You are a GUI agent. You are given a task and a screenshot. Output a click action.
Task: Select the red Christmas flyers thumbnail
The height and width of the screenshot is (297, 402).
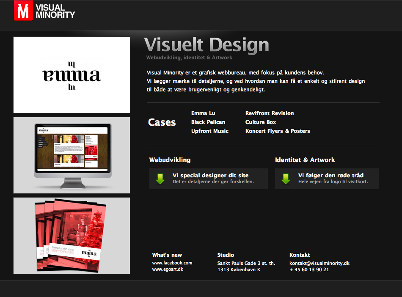click(x=72, y=236)
